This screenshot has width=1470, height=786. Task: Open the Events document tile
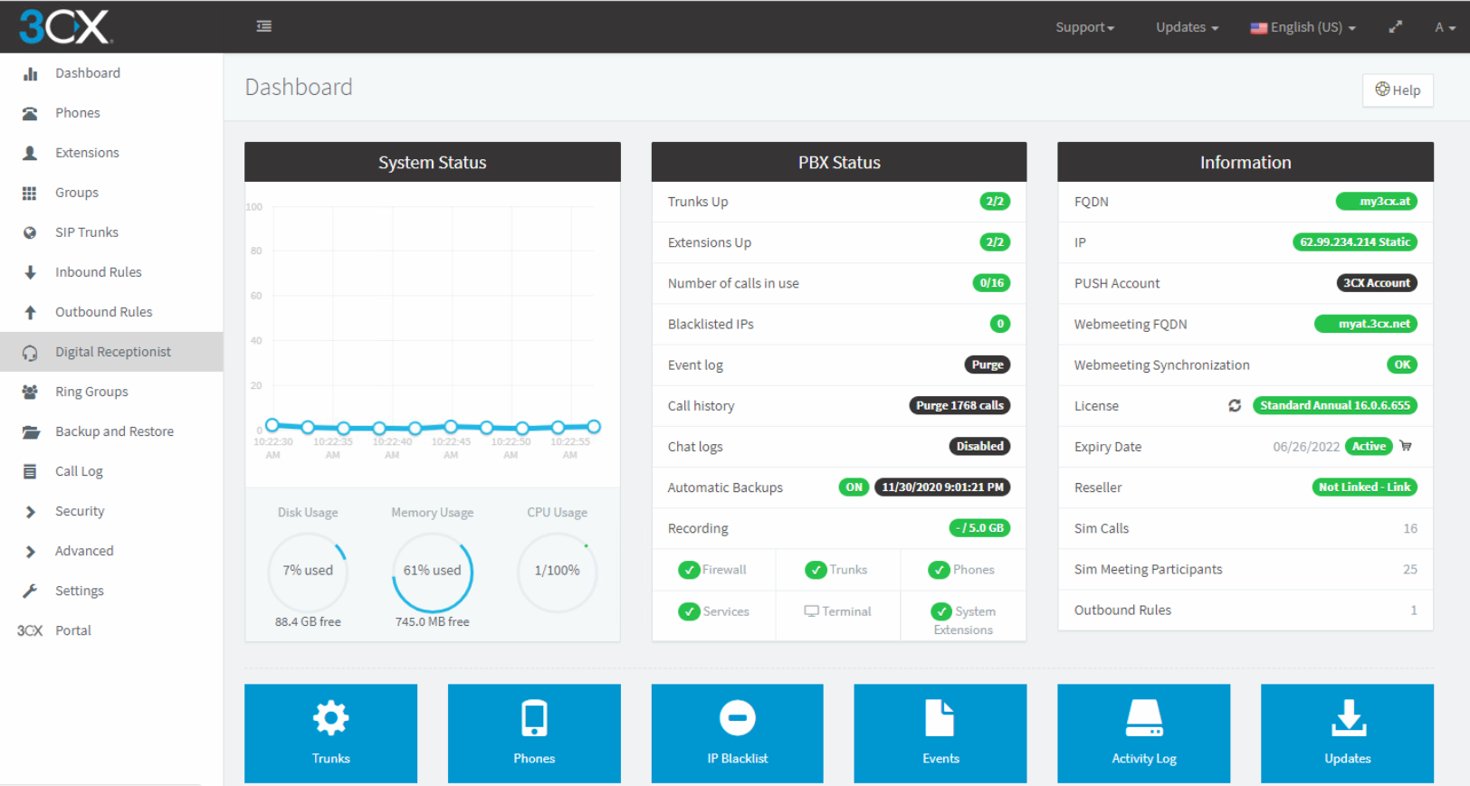(940, 733)
